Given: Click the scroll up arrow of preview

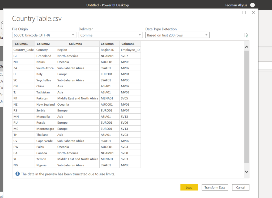Looking at the screenshot, I should point(246,47).
